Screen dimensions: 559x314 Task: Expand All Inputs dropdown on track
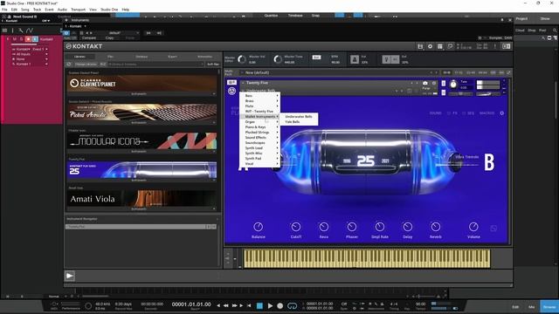[x=46, y=54]
